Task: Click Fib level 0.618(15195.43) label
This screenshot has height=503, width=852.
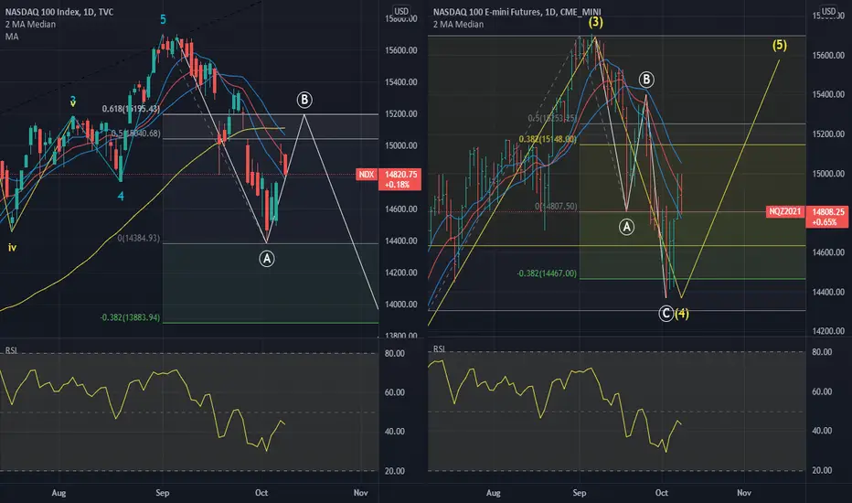Action: pyautogui.click(x=131, y=109)
